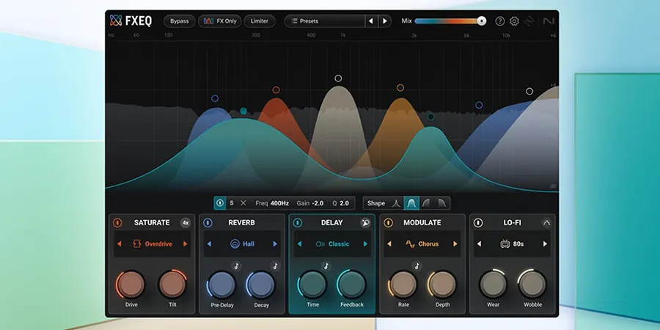Select the filled teal Delay EQ node
660x330 pixels.
tap(243, 111)
